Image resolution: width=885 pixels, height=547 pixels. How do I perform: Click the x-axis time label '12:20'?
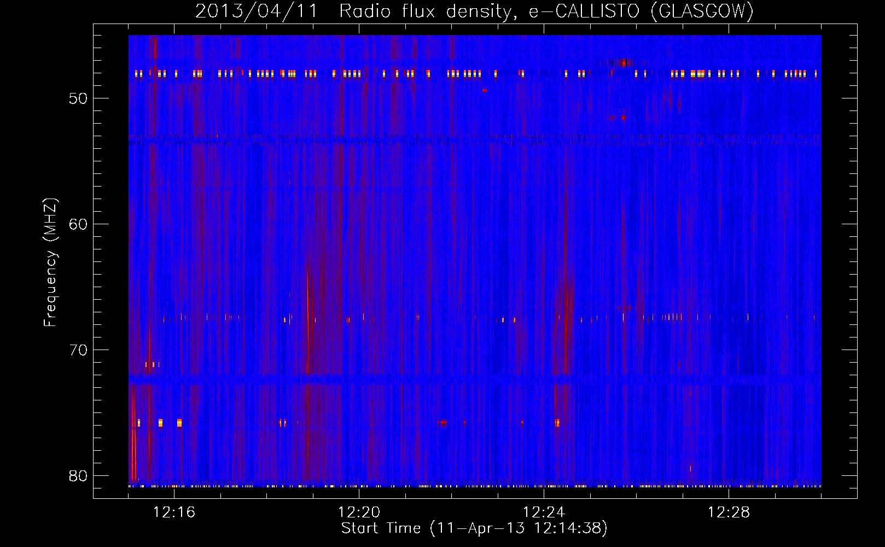(359, 512)
